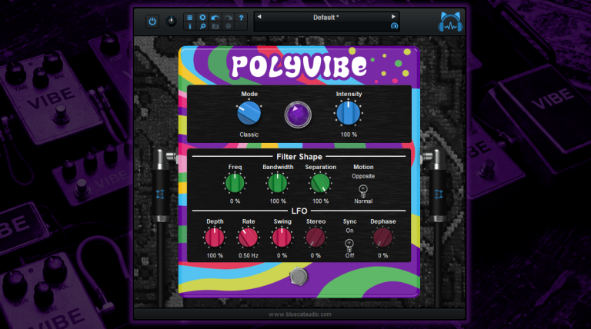The width and height of the screenshot is (591, 329).
Task: Click the Bandwidth '100 %' value
Action: [278, 201]
